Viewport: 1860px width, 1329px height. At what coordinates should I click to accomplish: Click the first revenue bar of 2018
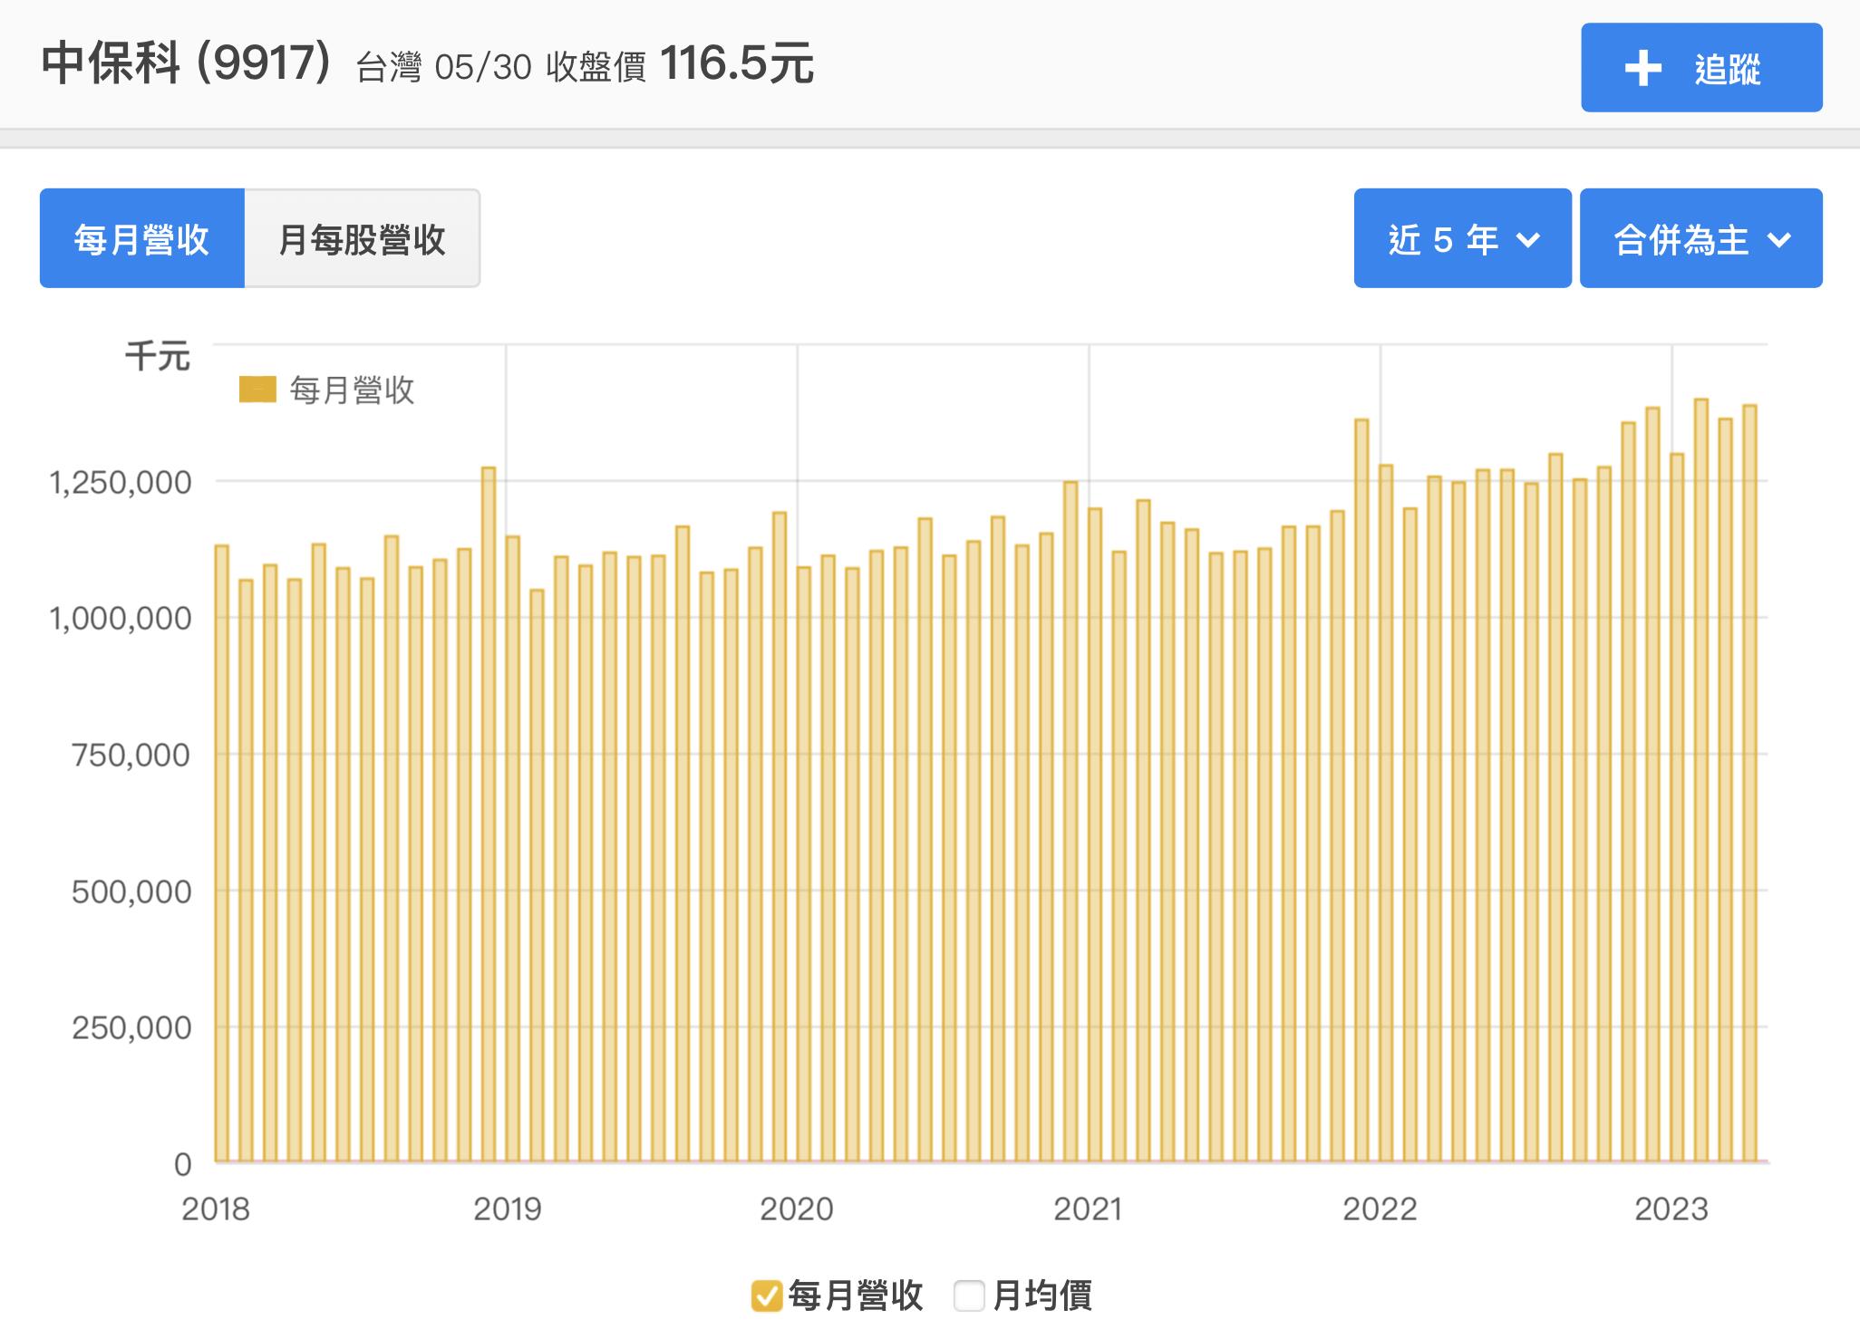(221, 853)
